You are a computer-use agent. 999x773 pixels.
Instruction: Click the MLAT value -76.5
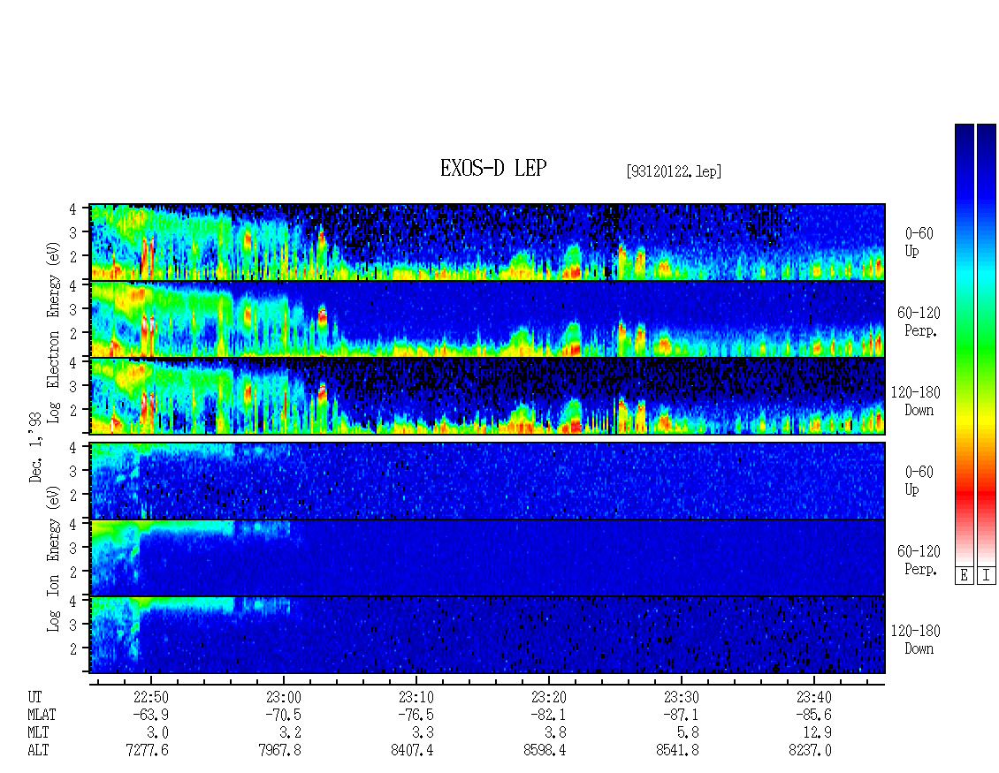click(x=416, y=715)
